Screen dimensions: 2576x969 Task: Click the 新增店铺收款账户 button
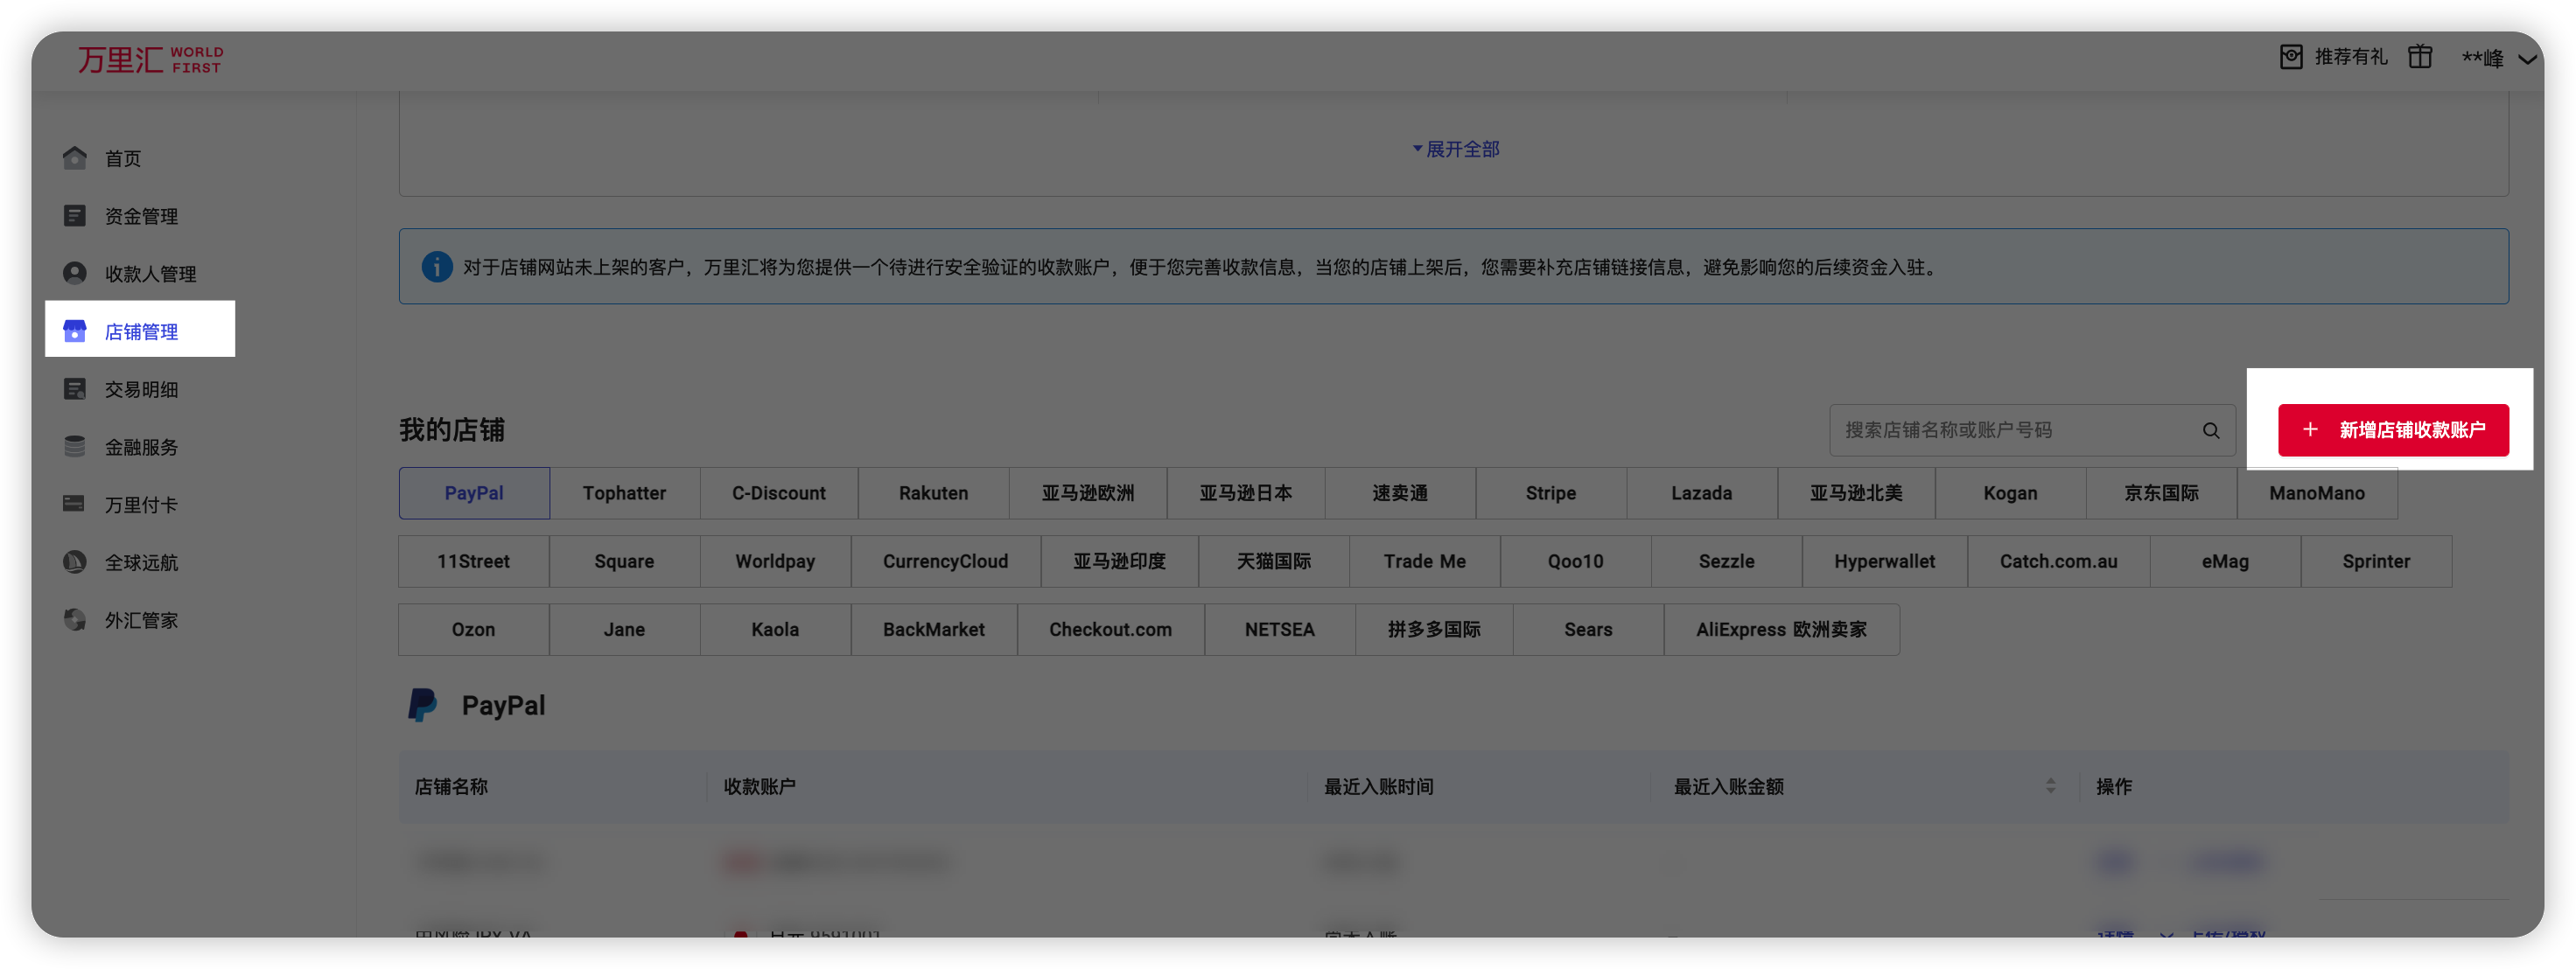point(2392,430)
